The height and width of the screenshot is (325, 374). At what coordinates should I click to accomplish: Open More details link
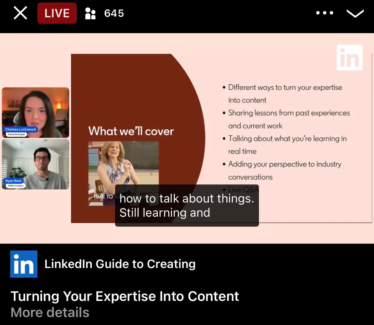tap(50, 312)
